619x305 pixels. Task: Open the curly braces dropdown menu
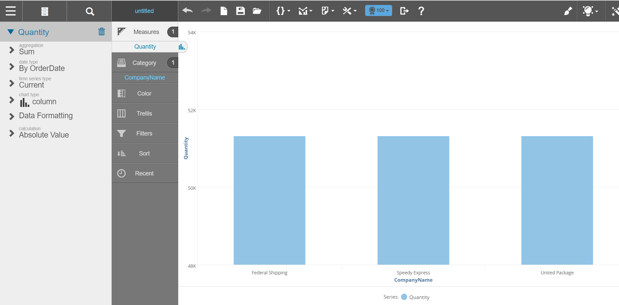click(283, 11)
